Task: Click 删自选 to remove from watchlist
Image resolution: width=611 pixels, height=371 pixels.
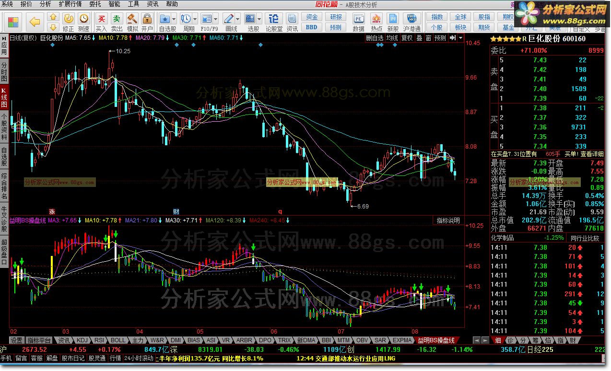Action: click(375, 38)
